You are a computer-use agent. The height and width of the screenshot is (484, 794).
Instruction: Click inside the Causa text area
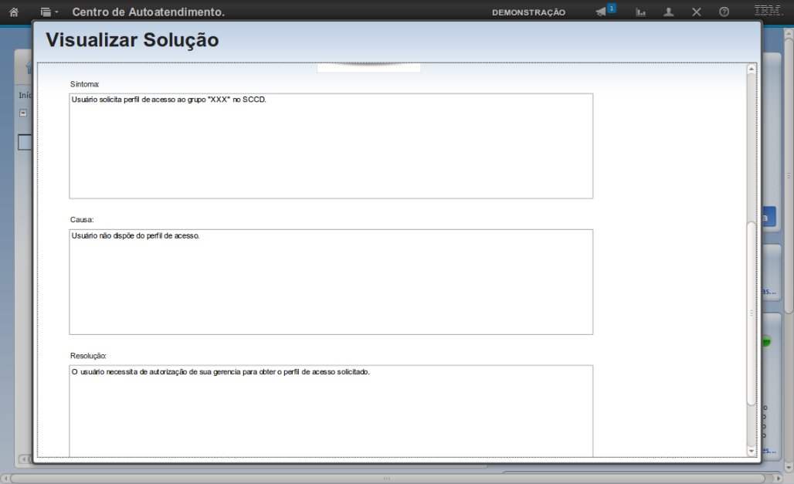[x=331, y=282]
